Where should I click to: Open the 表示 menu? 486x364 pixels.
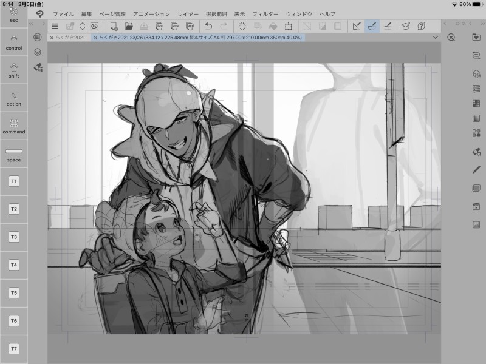pos(239,14)
